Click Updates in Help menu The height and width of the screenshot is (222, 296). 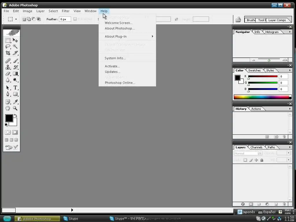click(112, 72)
